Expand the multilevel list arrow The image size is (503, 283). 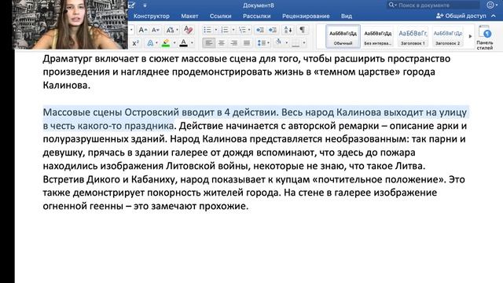pos(249,30)
